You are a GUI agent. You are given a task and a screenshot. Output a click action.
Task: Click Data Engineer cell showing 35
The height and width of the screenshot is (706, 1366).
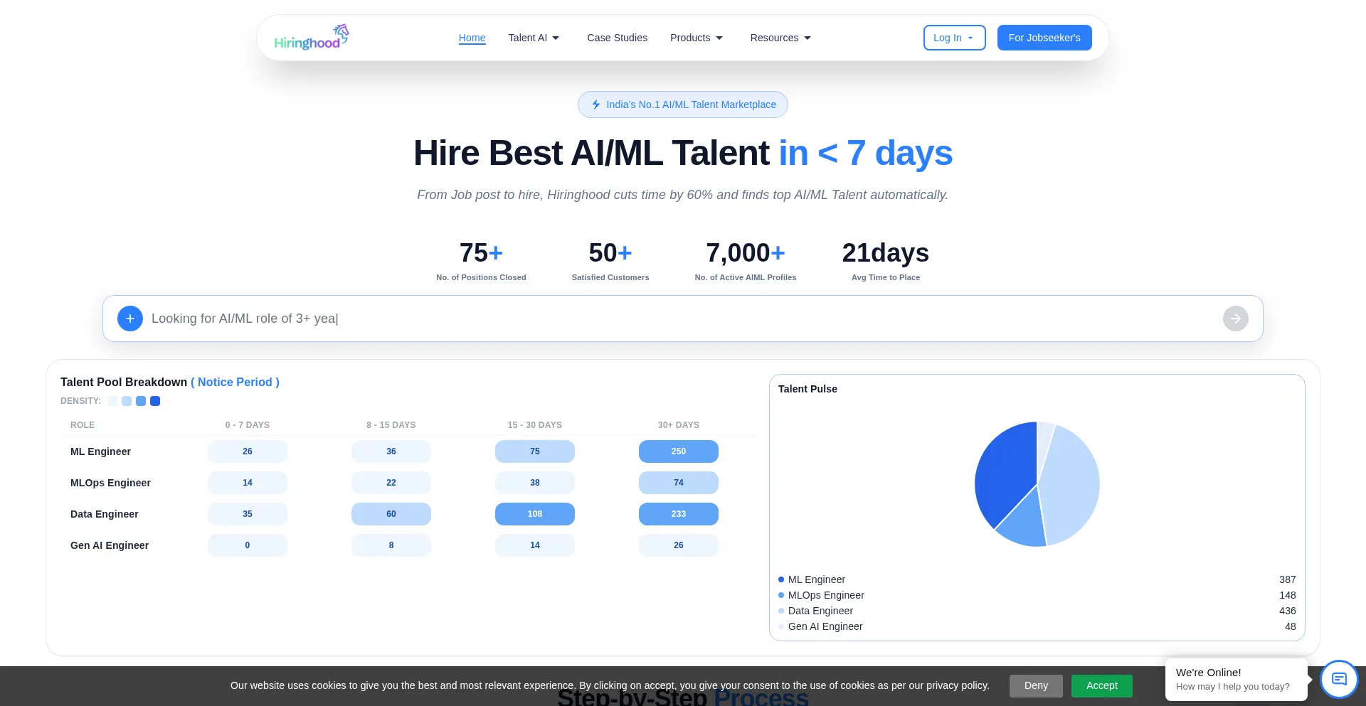coord(248,514)
